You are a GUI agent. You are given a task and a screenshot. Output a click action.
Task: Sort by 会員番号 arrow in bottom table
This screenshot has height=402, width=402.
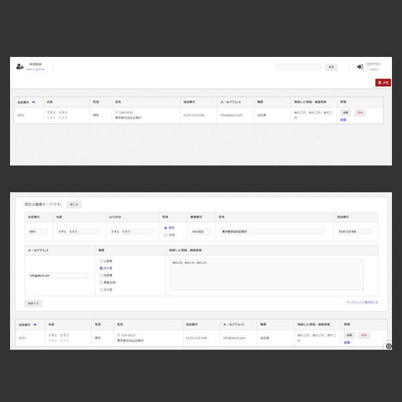tap(35, 324)
